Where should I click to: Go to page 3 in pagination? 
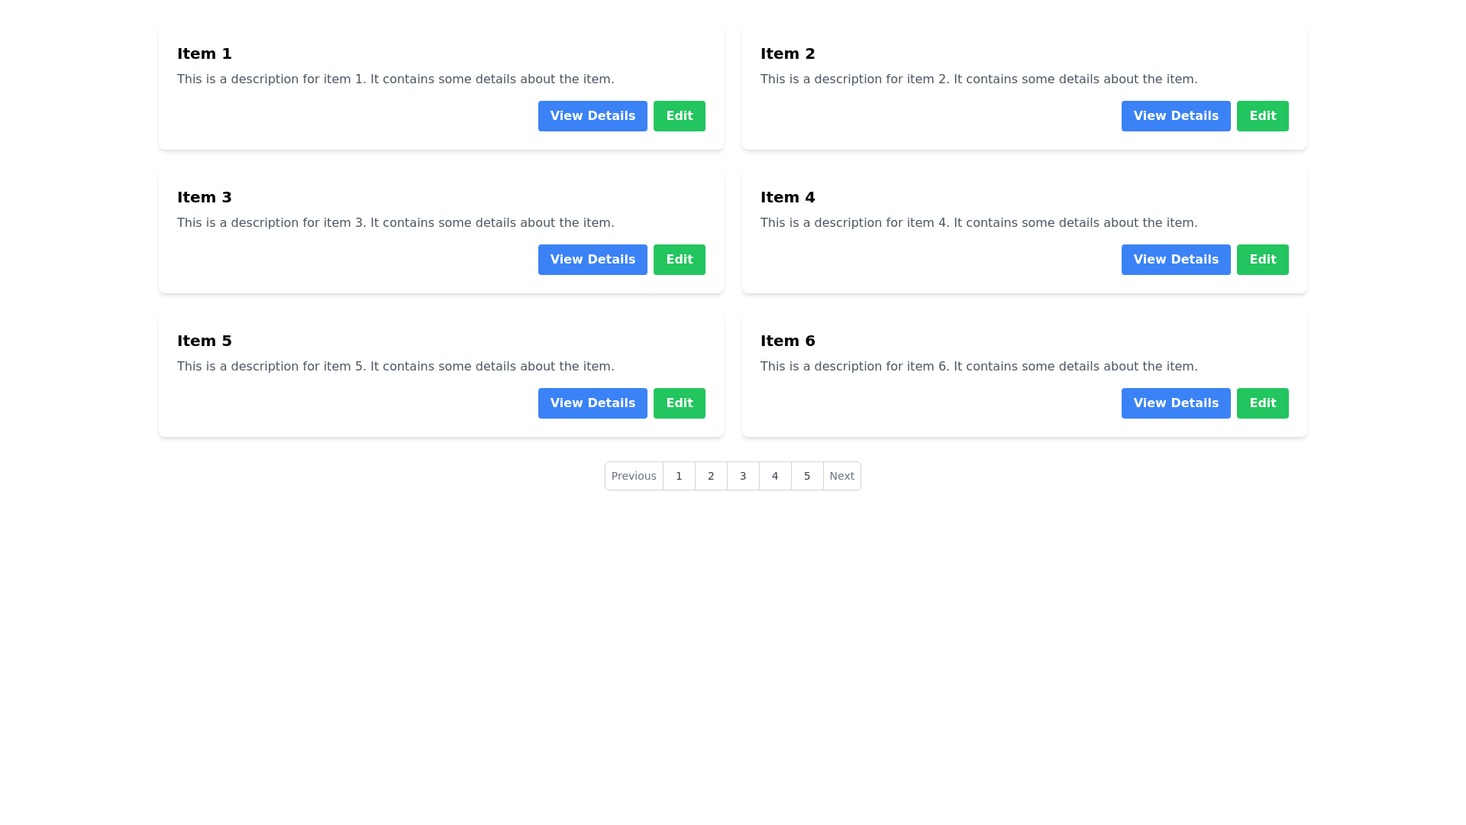(743, 475)
